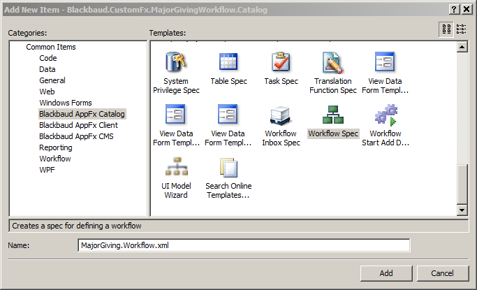Choose the Workflow Start Add Data template

386,115
